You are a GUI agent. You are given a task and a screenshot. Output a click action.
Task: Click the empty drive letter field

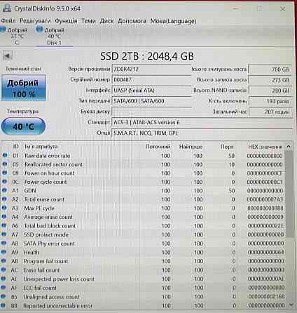coord(151,112)
